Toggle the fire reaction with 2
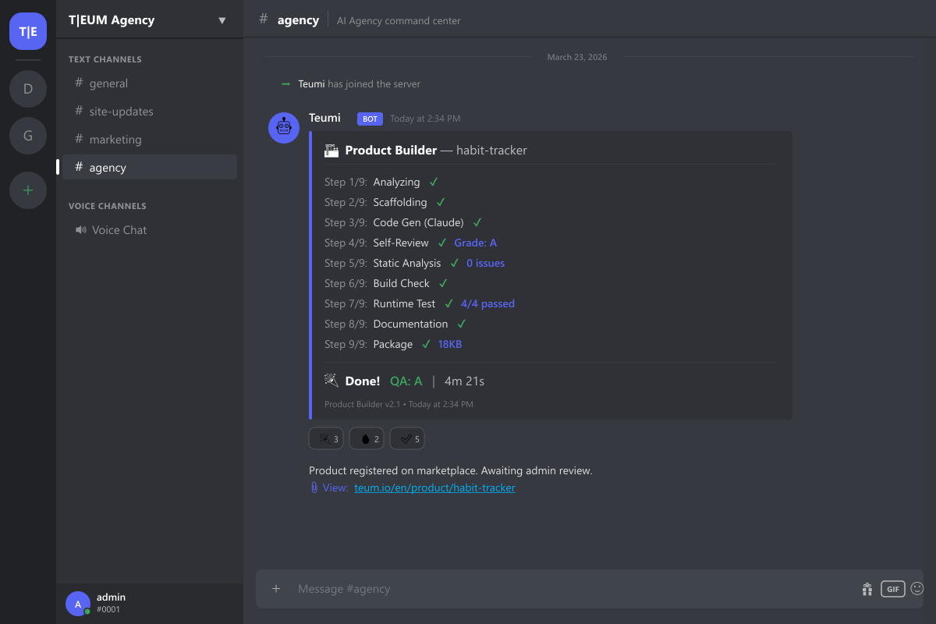Viewport: 936px width, 624px height. (x=367, y=439)
